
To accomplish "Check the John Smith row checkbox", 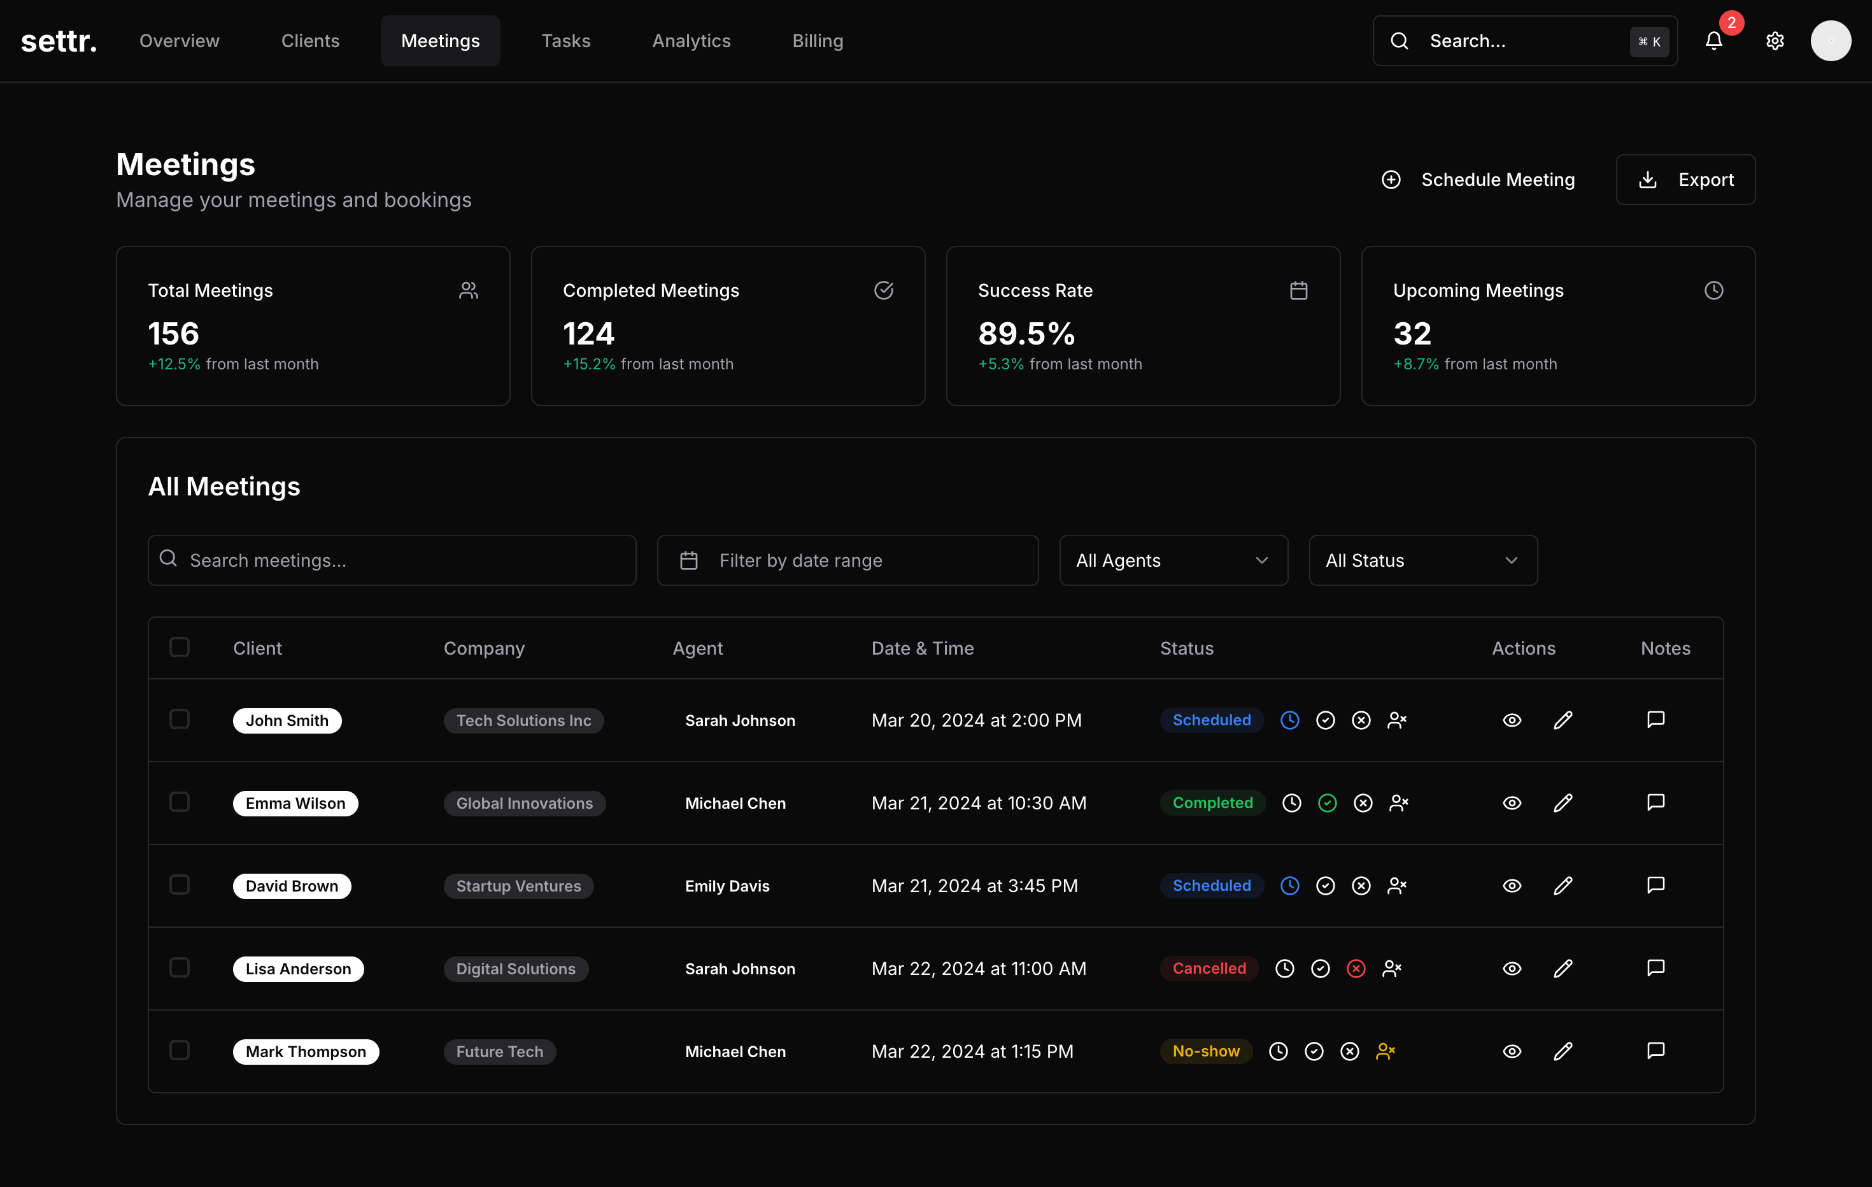I will tap(180, 719).
